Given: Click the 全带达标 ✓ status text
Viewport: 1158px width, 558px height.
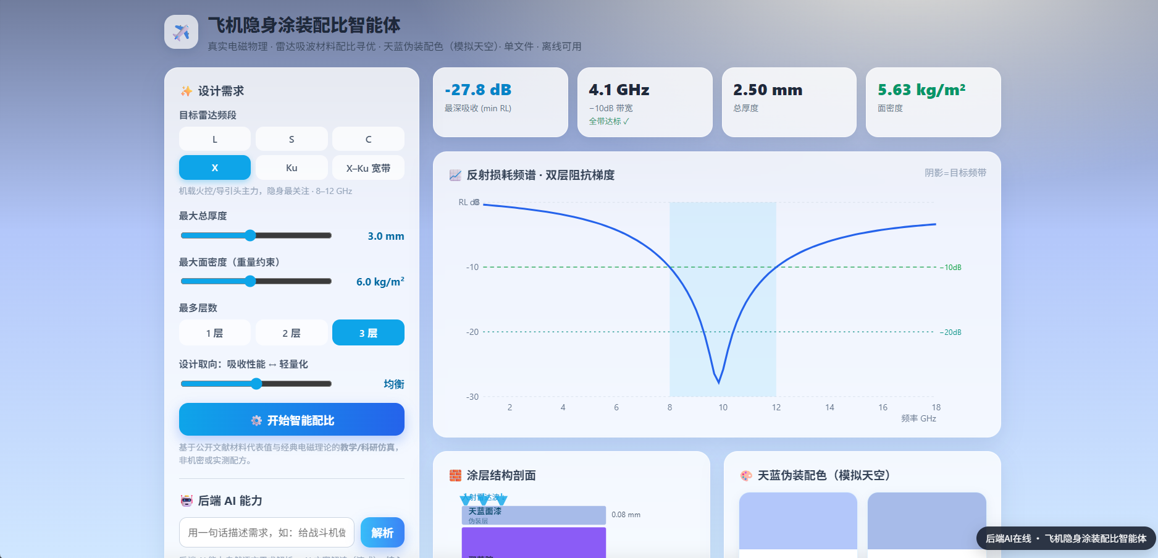Looking at the screenshot, I should [609, 121].
